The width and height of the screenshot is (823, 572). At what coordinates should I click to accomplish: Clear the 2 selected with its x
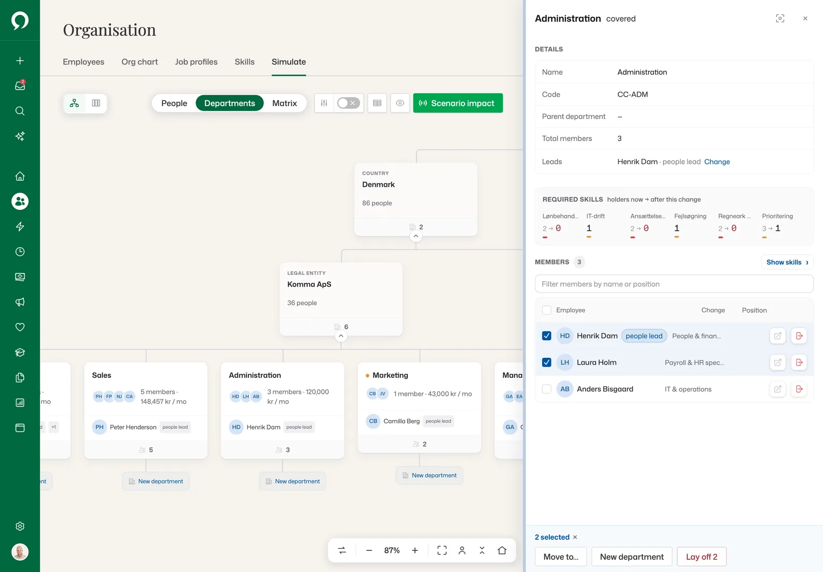click(x=575, y=537)
